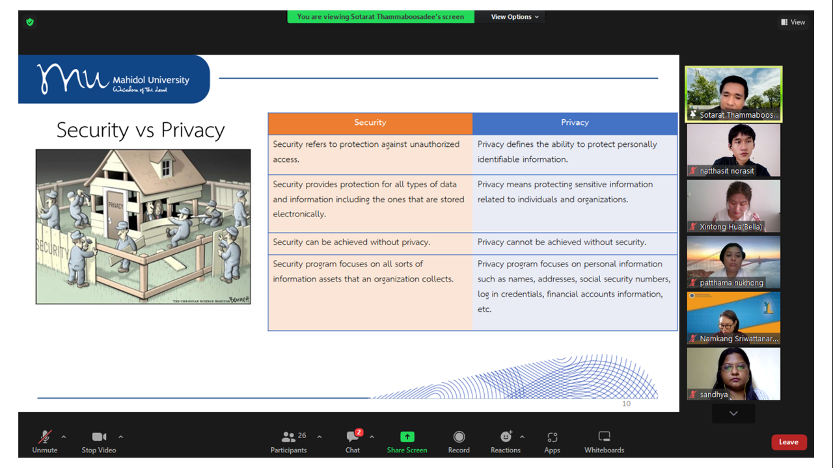Click the green Share Screen icon
Screen dimensions: 833x468
407,437
